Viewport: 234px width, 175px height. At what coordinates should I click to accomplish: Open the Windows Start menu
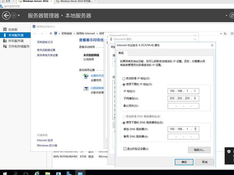click(5, 173)
